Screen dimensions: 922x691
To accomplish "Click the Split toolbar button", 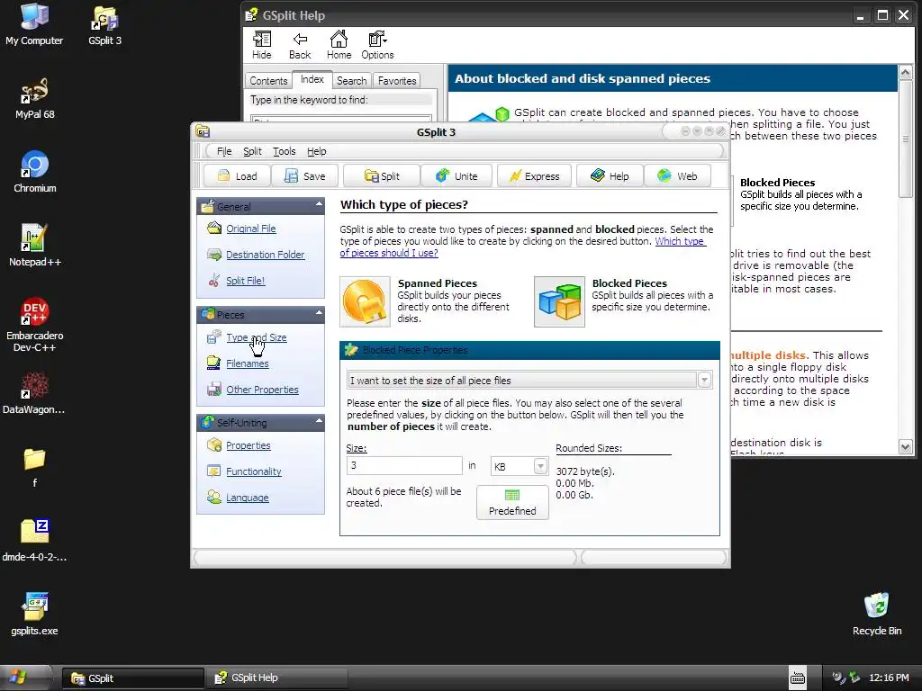I will (382, 175).
